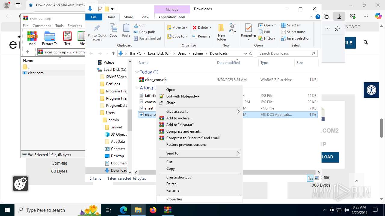Open the Task View taskbar icon
Viewport: 385px width, 216px height.
click(109, 210)
